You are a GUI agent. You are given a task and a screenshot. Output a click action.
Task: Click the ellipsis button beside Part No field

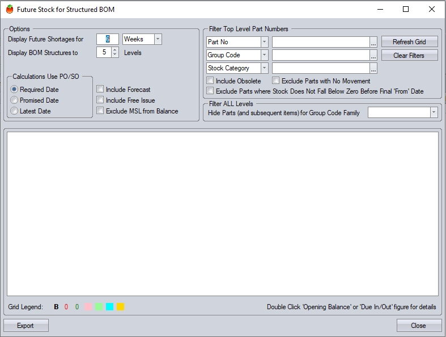point(373,42)
